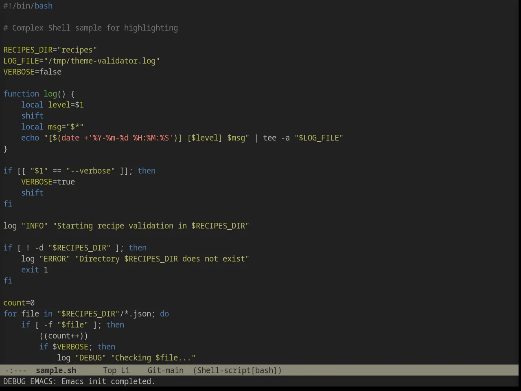Click the '-f "$file"' test condition
The height and width of the screenshot is (391, 521).
point(66,325)
